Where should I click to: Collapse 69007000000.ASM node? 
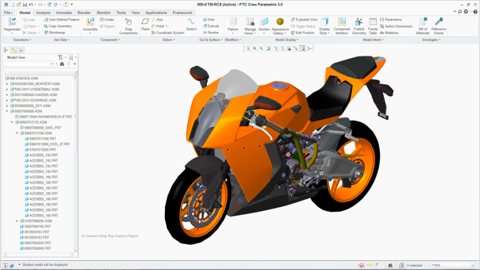(7, 111)
